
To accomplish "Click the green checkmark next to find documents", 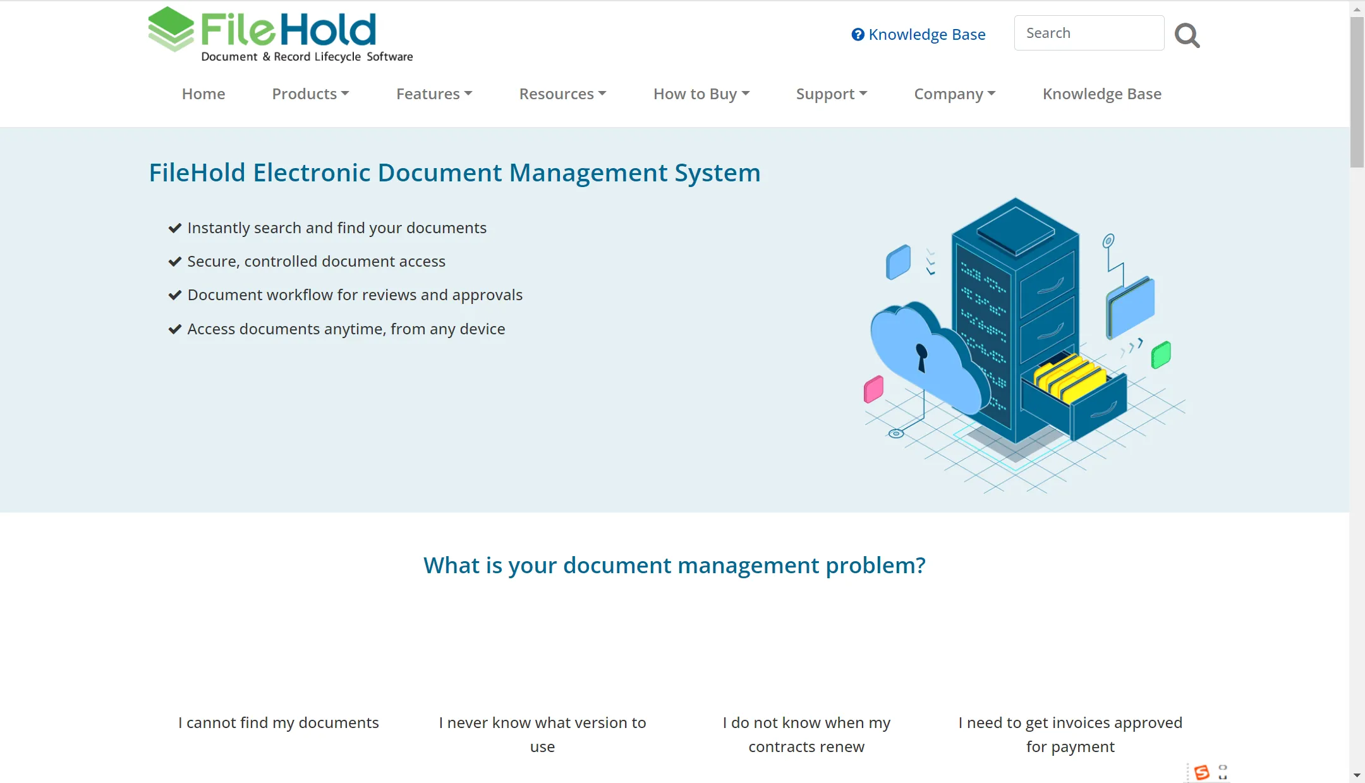I will coord(175,228).
